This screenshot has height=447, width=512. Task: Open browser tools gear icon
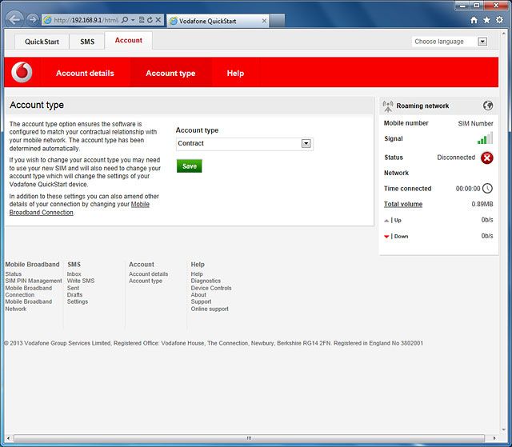pos(500,19)
